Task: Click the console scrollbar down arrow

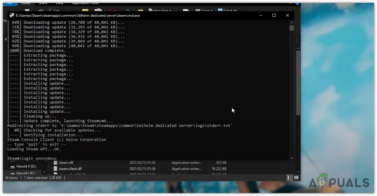Action: point(292,158)
